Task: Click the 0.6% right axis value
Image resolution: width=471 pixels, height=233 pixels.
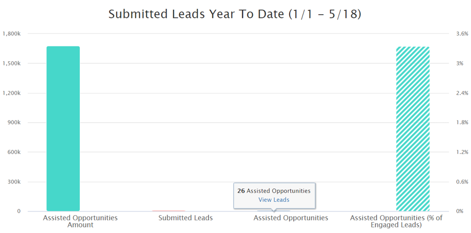Action: pos(462,182)
